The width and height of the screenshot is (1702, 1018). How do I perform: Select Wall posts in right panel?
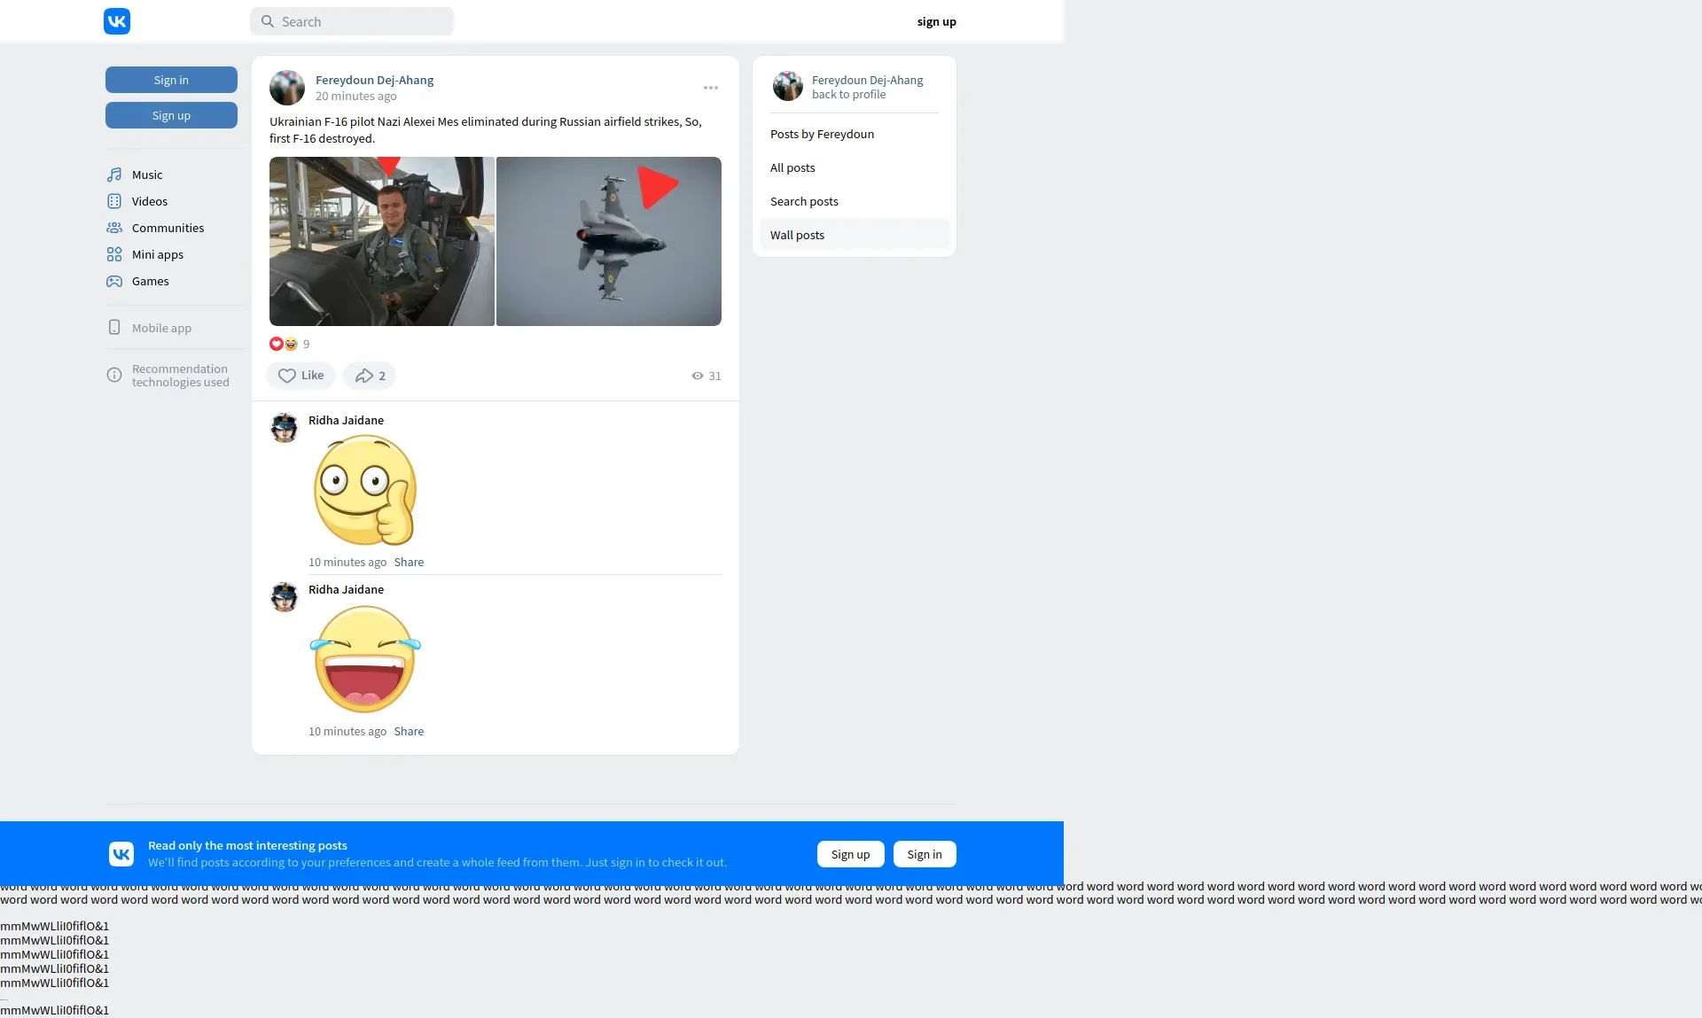click(x=797, y=235)
